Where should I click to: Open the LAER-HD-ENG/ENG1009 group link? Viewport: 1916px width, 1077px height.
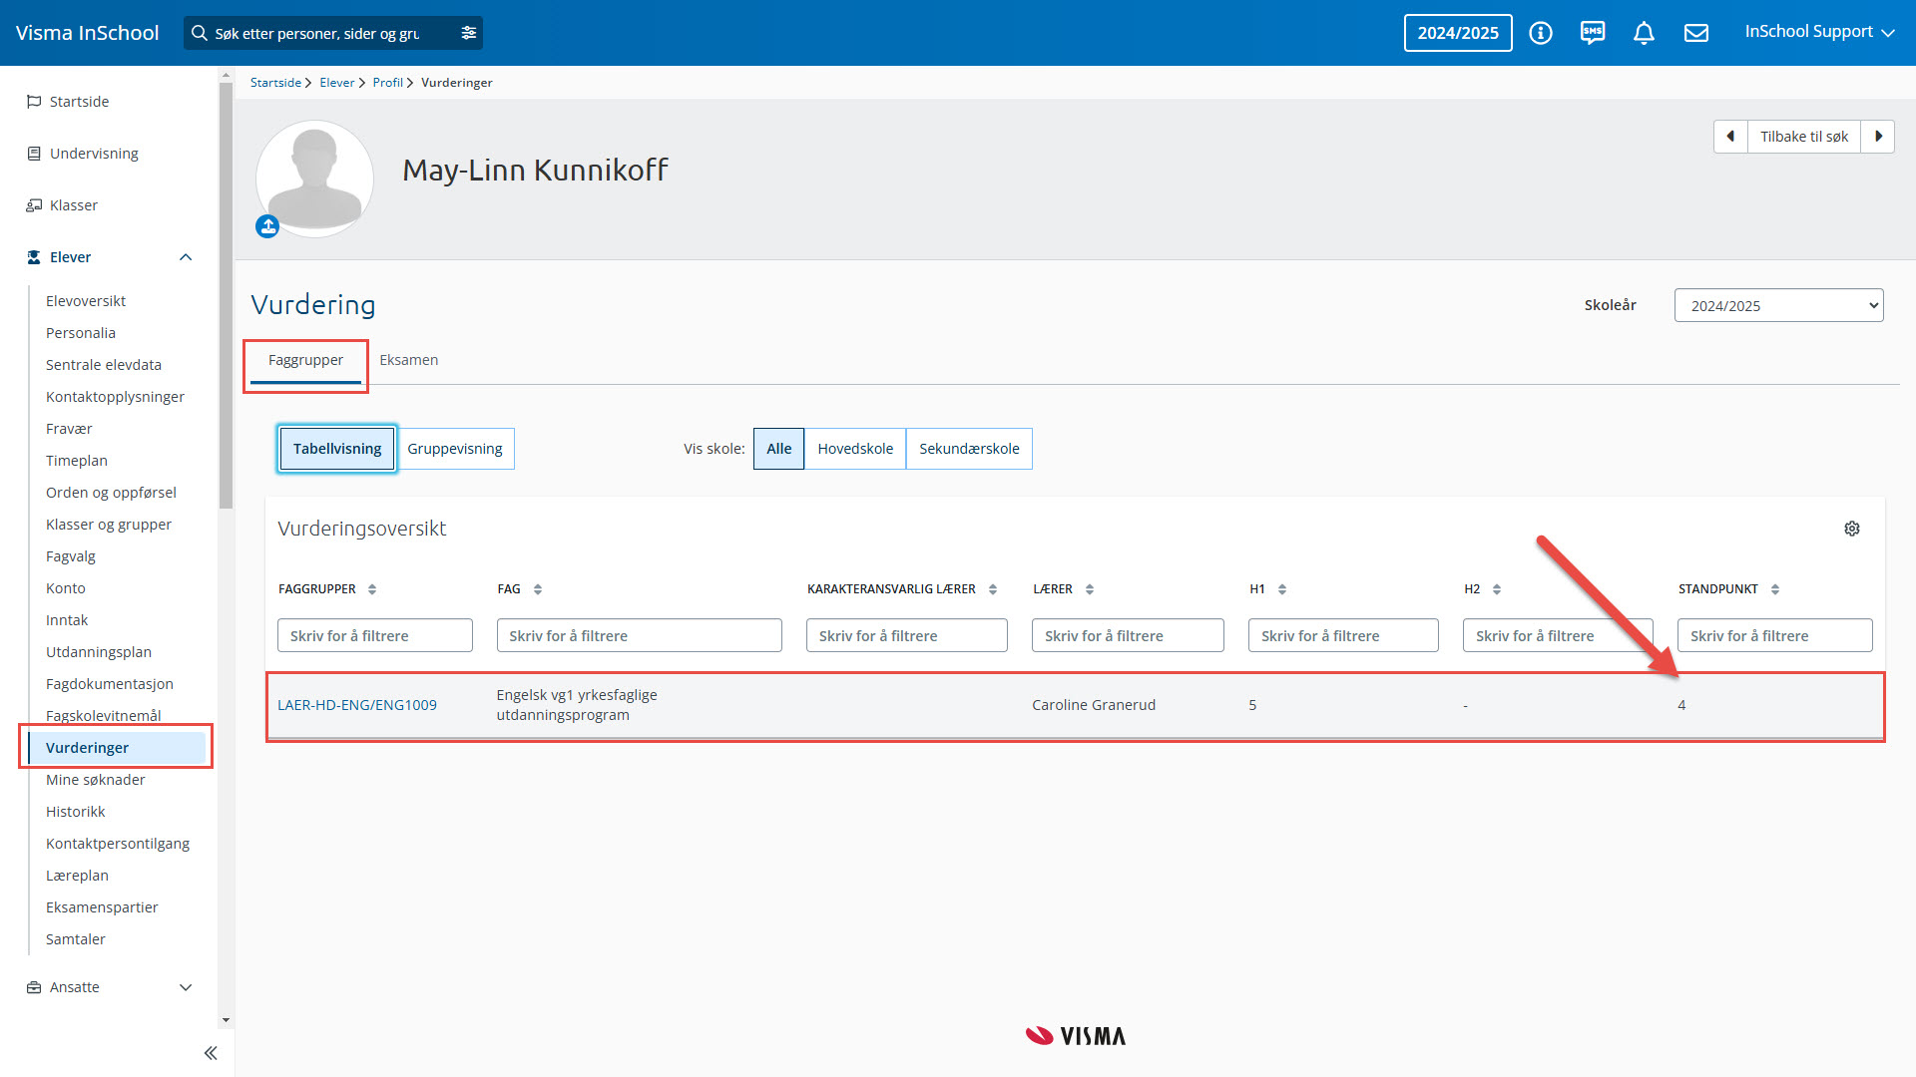(x=357, y=705)
